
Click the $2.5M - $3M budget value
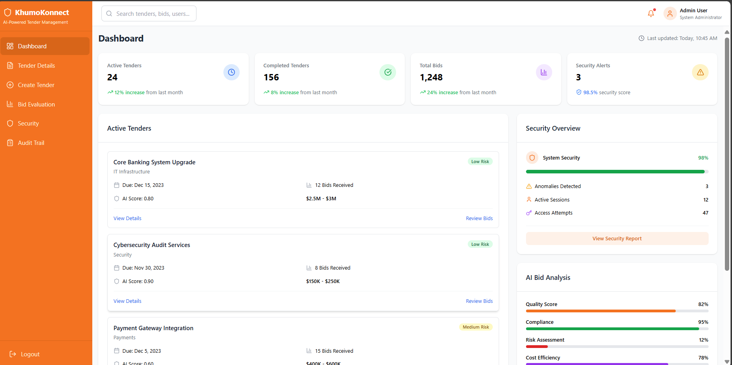click(321, 198)
